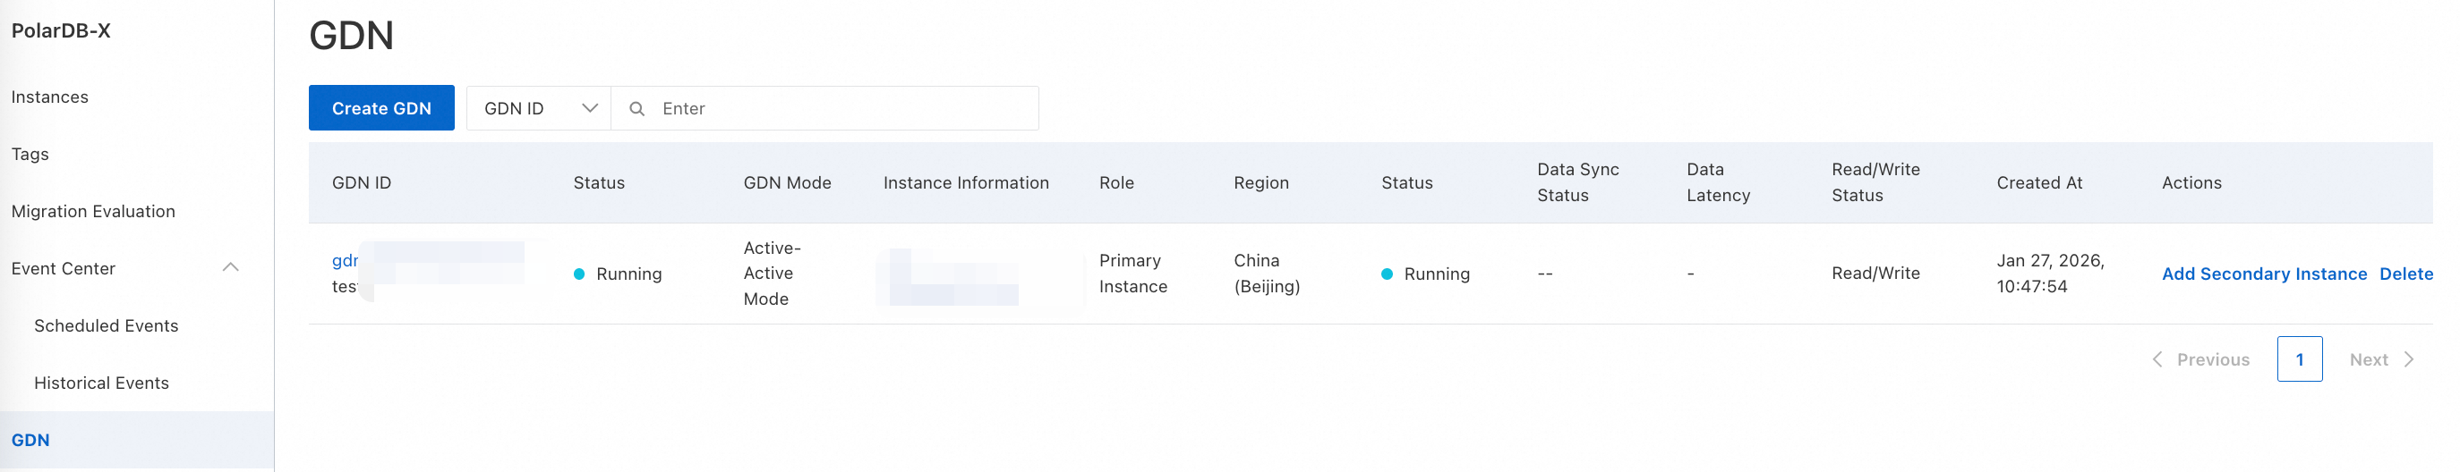Select GDN in the sidebar
2460x472 pixels.
[30, 441]
